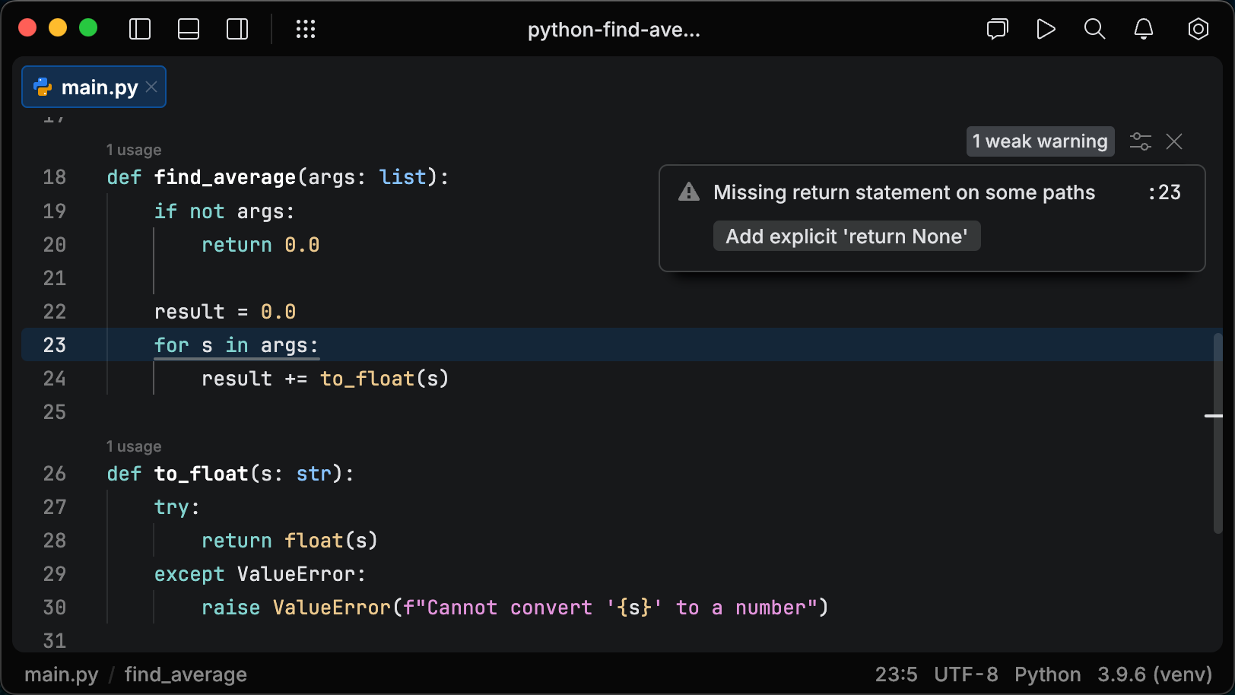This screenshot has height=695, width=1235.
Task: Open inspection filter settings icon
Action: tap(1140, 141)
